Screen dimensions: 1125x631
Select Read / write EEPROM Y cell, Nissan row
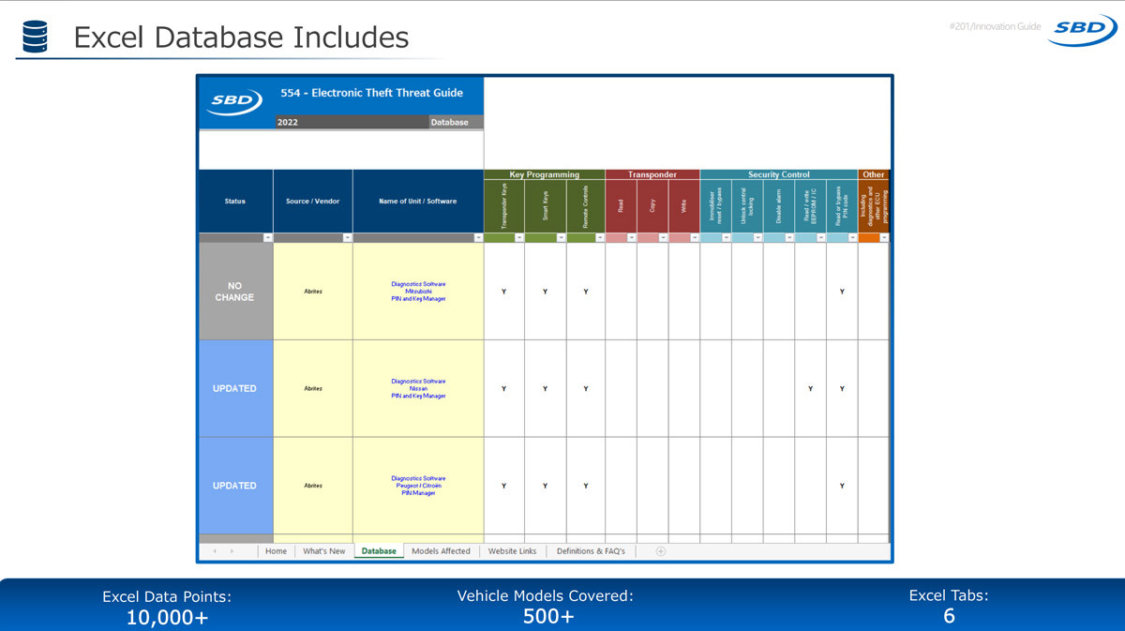(x=811, y=388)
